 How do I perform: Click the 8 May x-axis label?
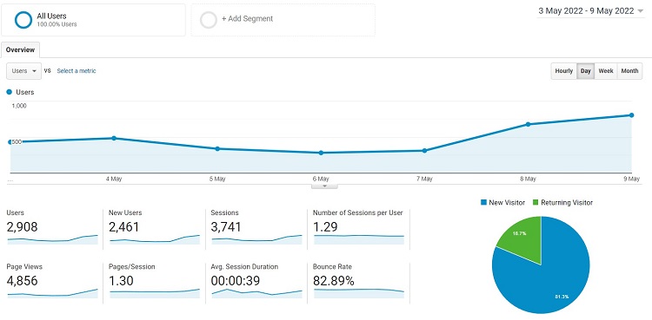(528, 179)
